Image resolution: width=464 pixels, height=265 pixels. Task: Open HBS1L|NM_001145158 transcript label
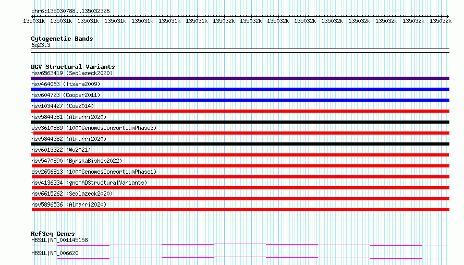pyautogui.click(x=59, y=240)
